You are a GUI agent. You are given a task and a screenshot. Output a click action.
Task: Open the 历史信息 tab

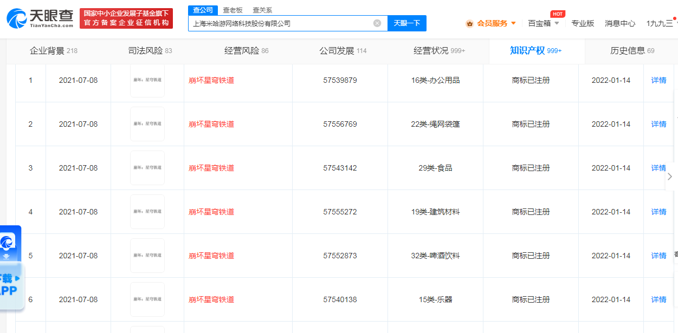[632, 51]
